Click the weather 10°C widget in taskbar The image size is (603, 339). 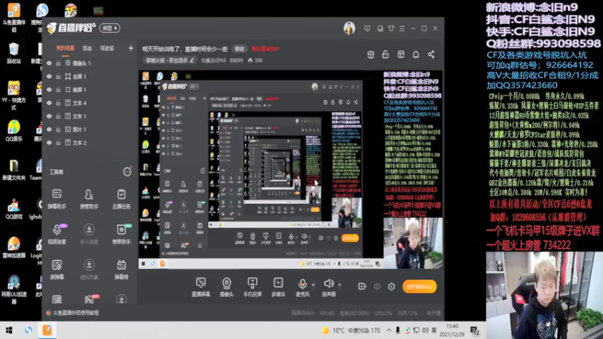click(350, 331)
